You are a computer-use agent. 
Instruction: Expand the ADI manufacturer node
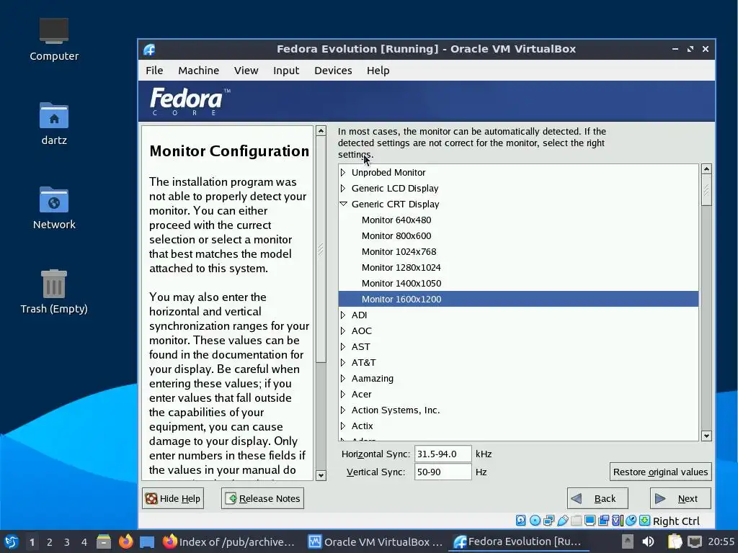pos(343,315)
